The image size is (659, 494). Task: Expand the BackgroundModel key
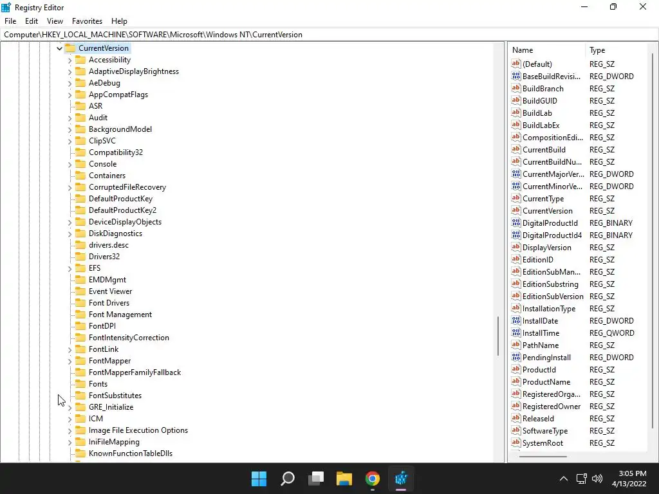[x=70, y=129]
